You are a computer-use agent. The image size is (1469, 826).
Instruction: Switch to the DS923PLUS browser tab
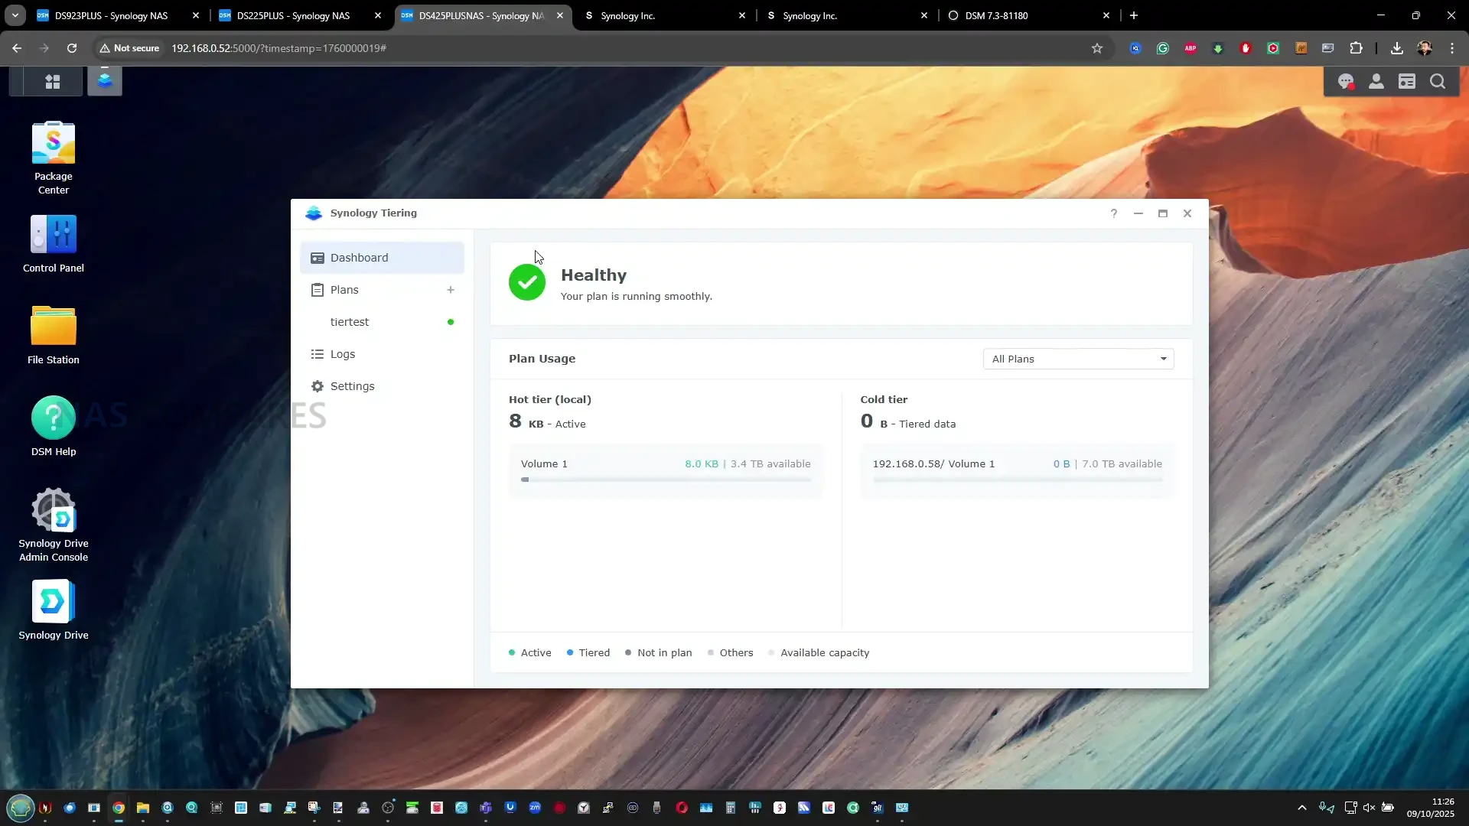111,15
